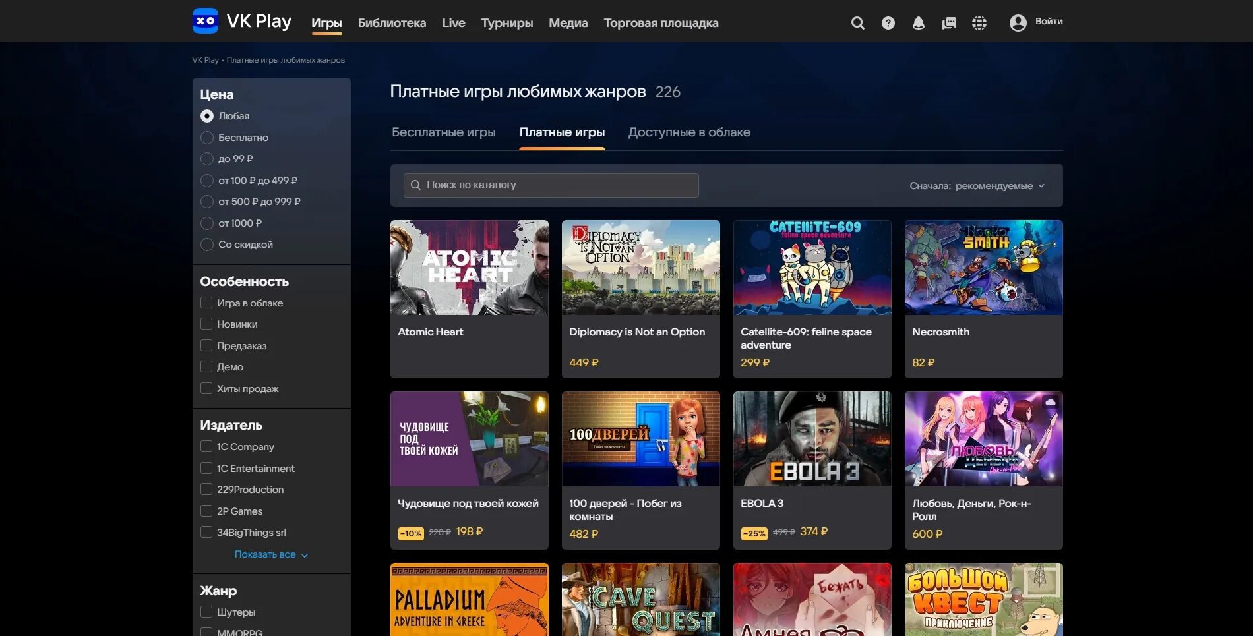Check the 1C Entertainment publisher

click(206, 468)
